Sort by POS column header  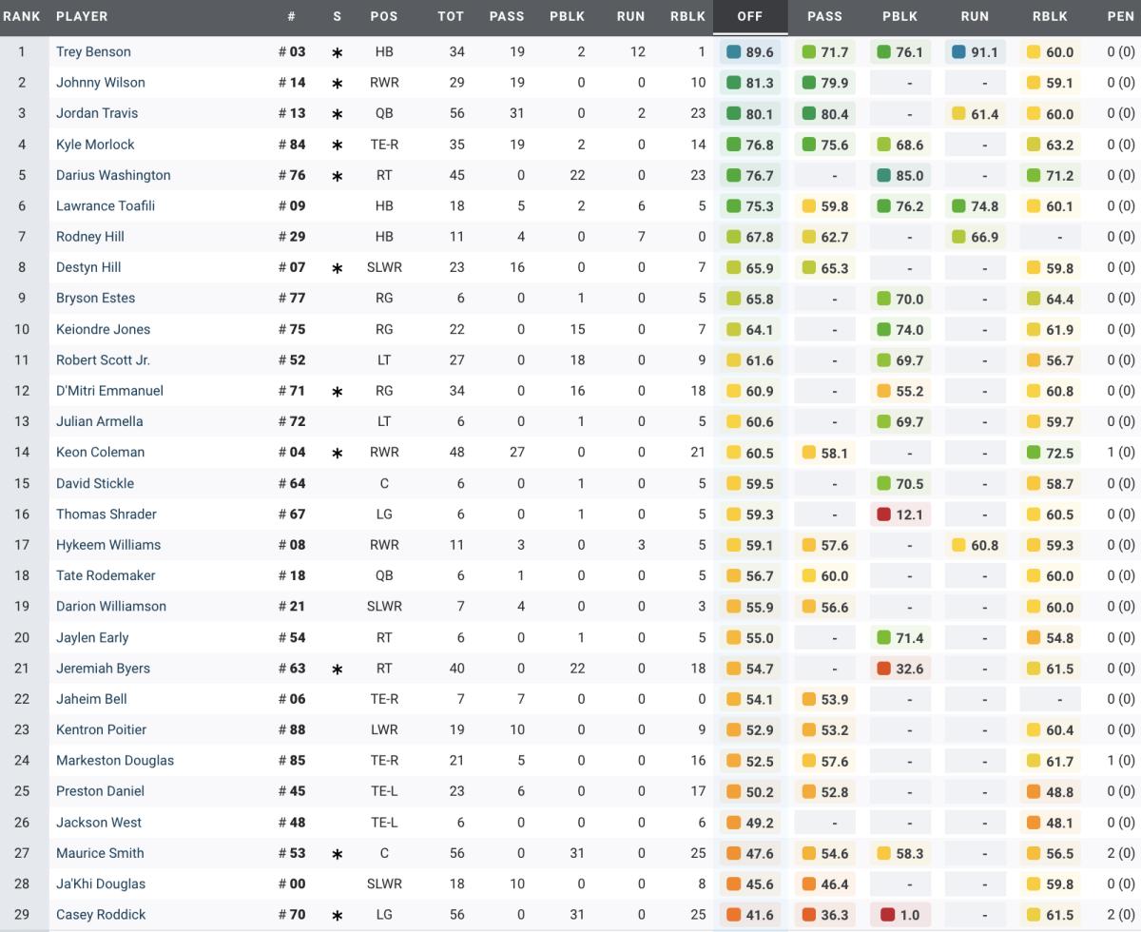(x=384, y=16)
